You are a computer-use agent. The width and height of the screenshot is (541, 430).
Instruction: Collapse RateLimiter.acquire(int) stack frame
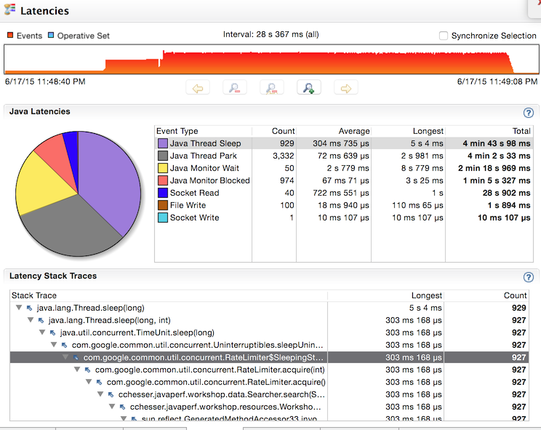77,370
